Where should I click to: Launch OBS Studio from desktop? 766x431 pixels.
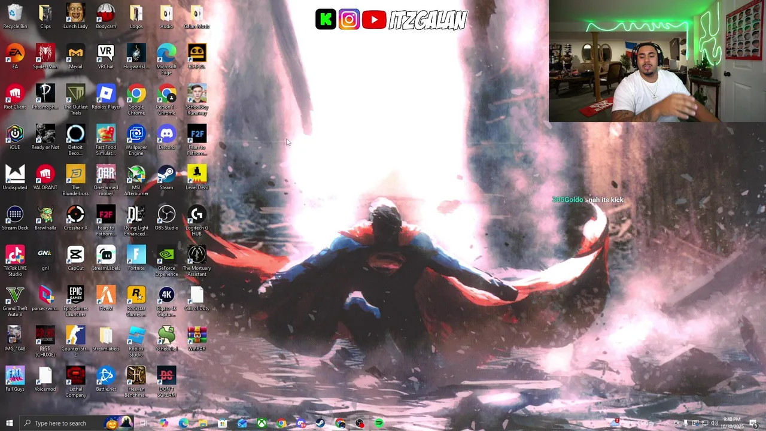point(166,218)
